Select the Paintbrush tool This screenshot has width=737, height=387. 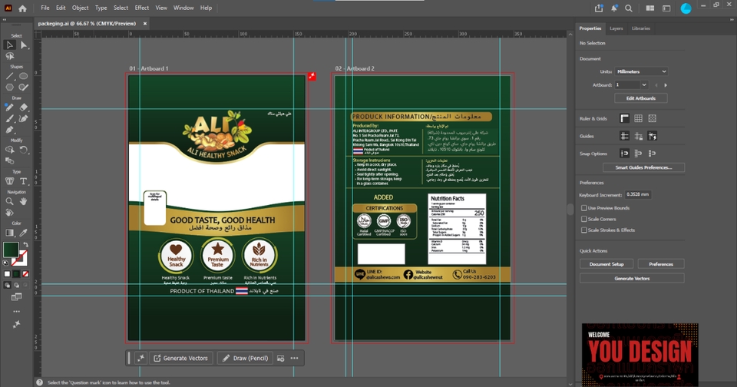[x=9, y=118]
